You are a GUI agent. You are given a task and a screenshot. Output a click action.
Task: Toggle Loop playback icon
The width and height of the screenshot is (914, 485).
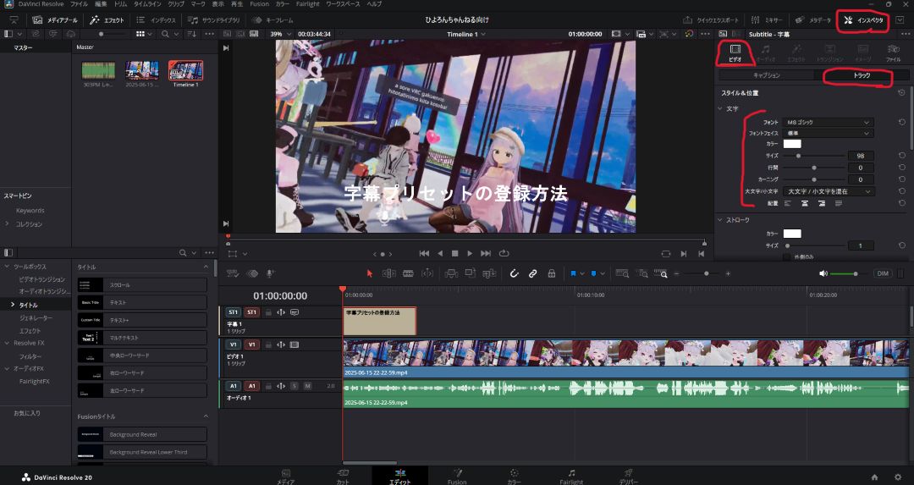504,253
